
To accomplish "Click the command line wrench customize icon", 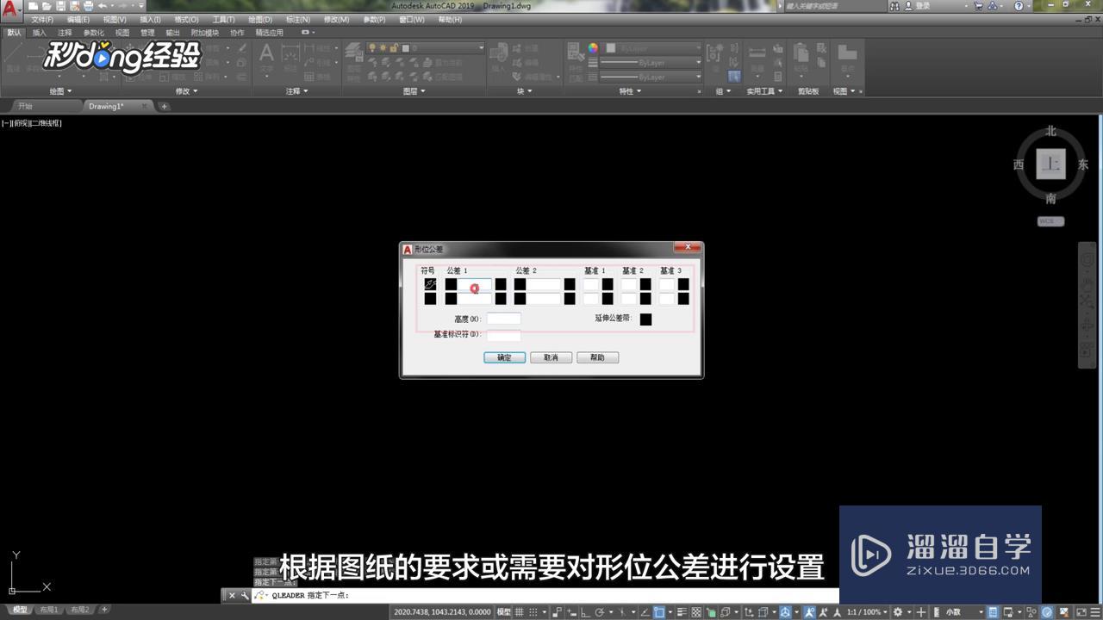I will coord(245,595).
